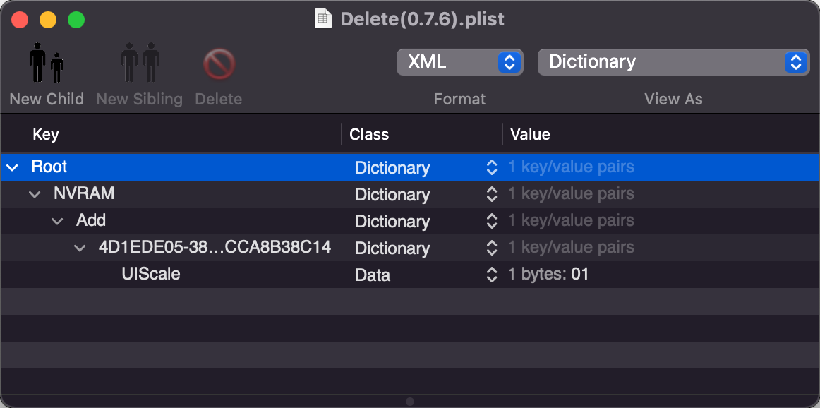Collapse the NVRAM tree node chevron
This screenshot has width=820, height=408.
(35, 195)
